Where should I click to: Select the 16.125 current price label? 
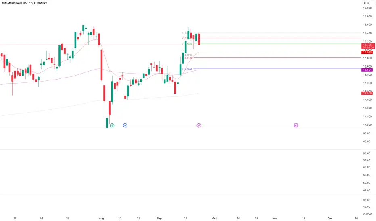click(x=368, y=45)
